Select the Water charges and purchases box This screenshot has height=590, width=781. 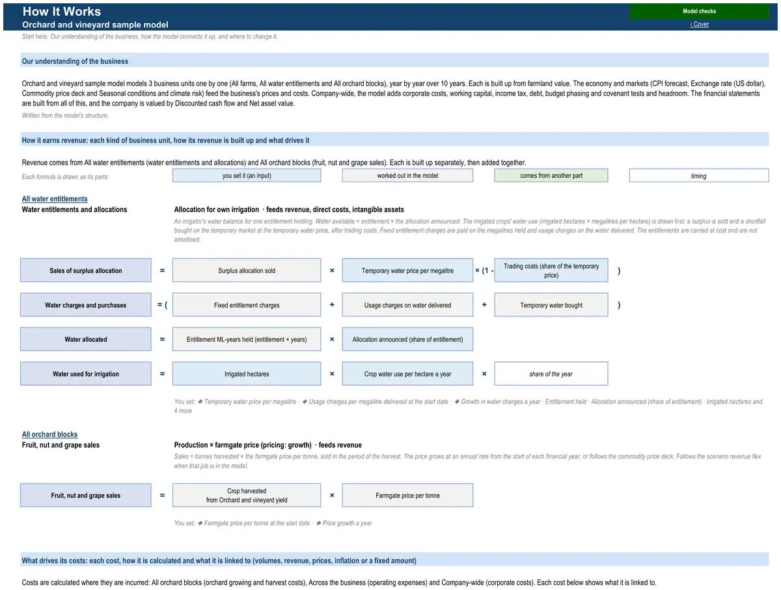click(86, 305)
